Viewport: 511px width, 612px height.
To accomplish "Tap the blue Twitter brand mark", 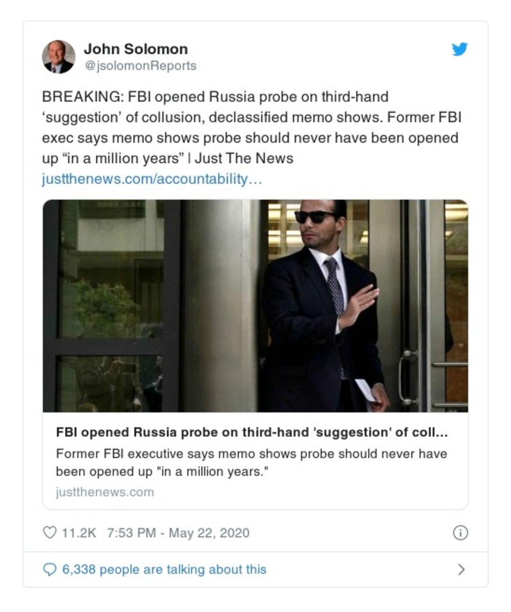I will click(x=459, y=51).
